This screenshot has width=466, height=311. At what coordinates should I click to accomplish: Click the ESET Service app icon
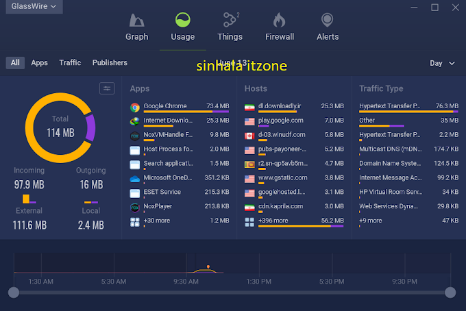[135, 193]
